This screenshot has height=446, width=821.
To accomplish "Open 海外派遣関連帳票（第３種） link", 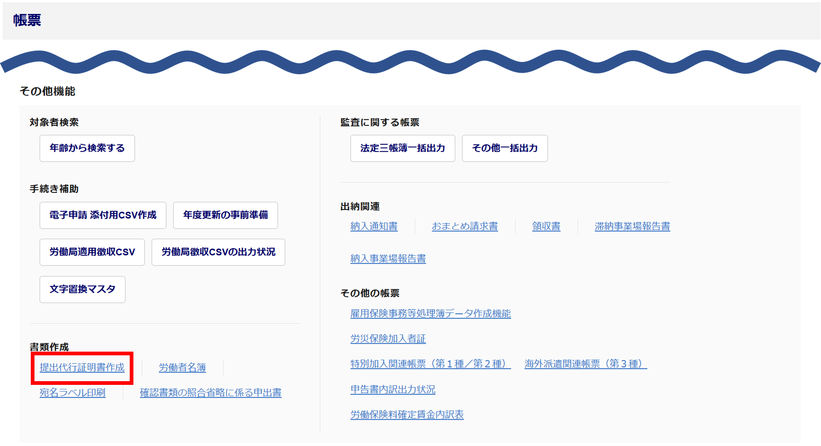I will point(585,364).
